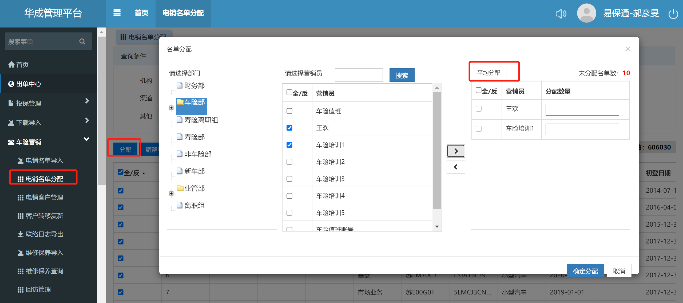
Task: Select the 车险部 folder in tree
Action: coord(192,102)
